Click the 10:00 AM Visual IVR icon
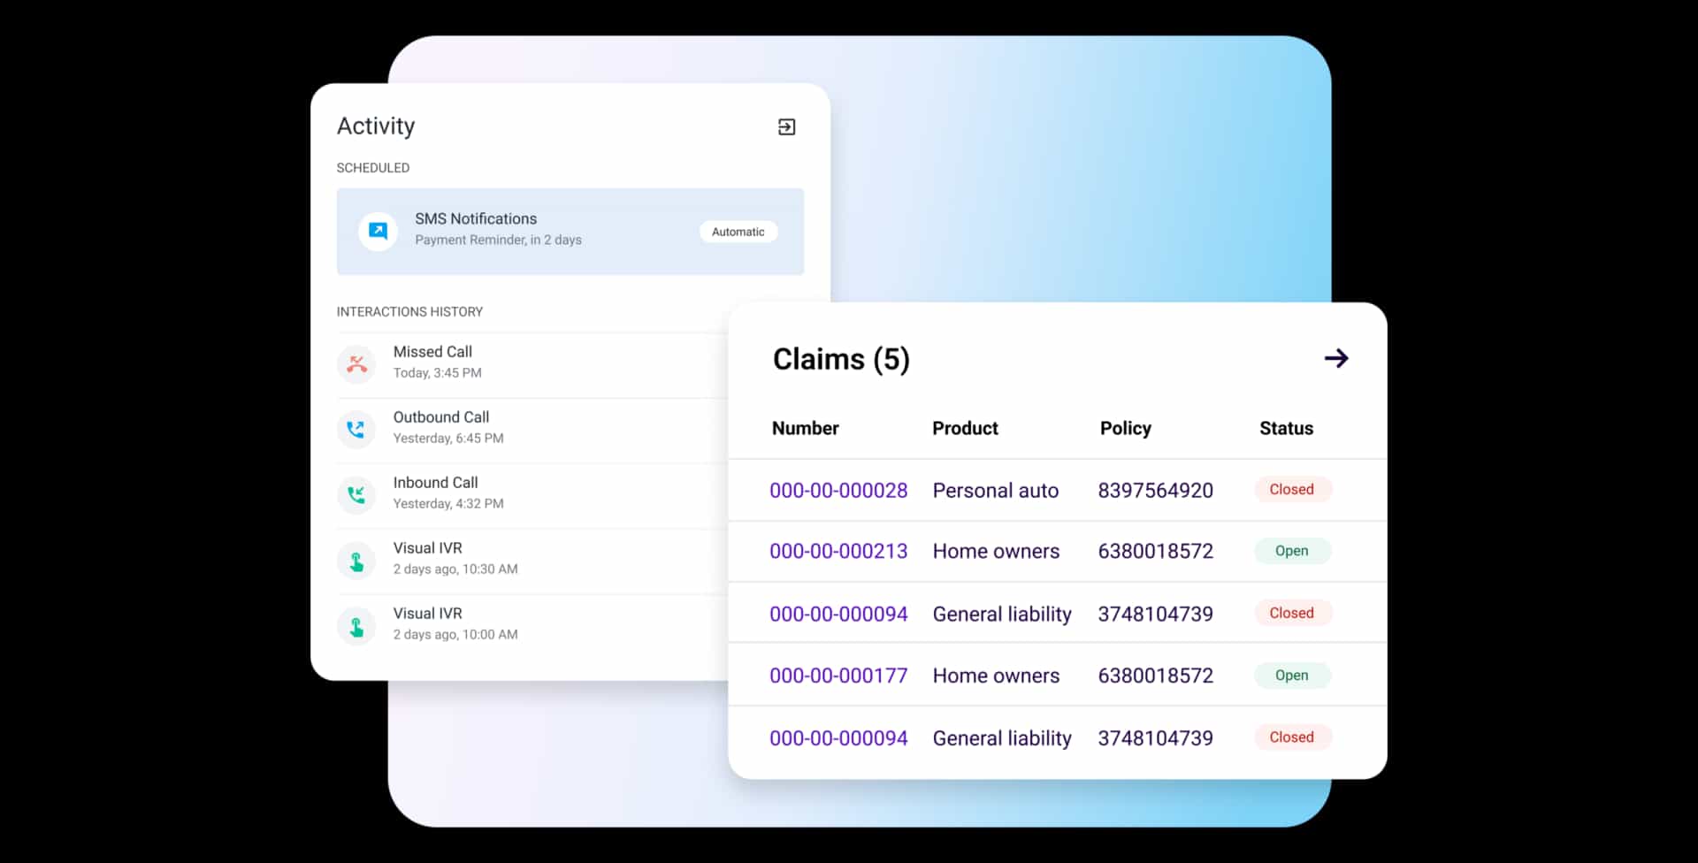 coord(356,626)
